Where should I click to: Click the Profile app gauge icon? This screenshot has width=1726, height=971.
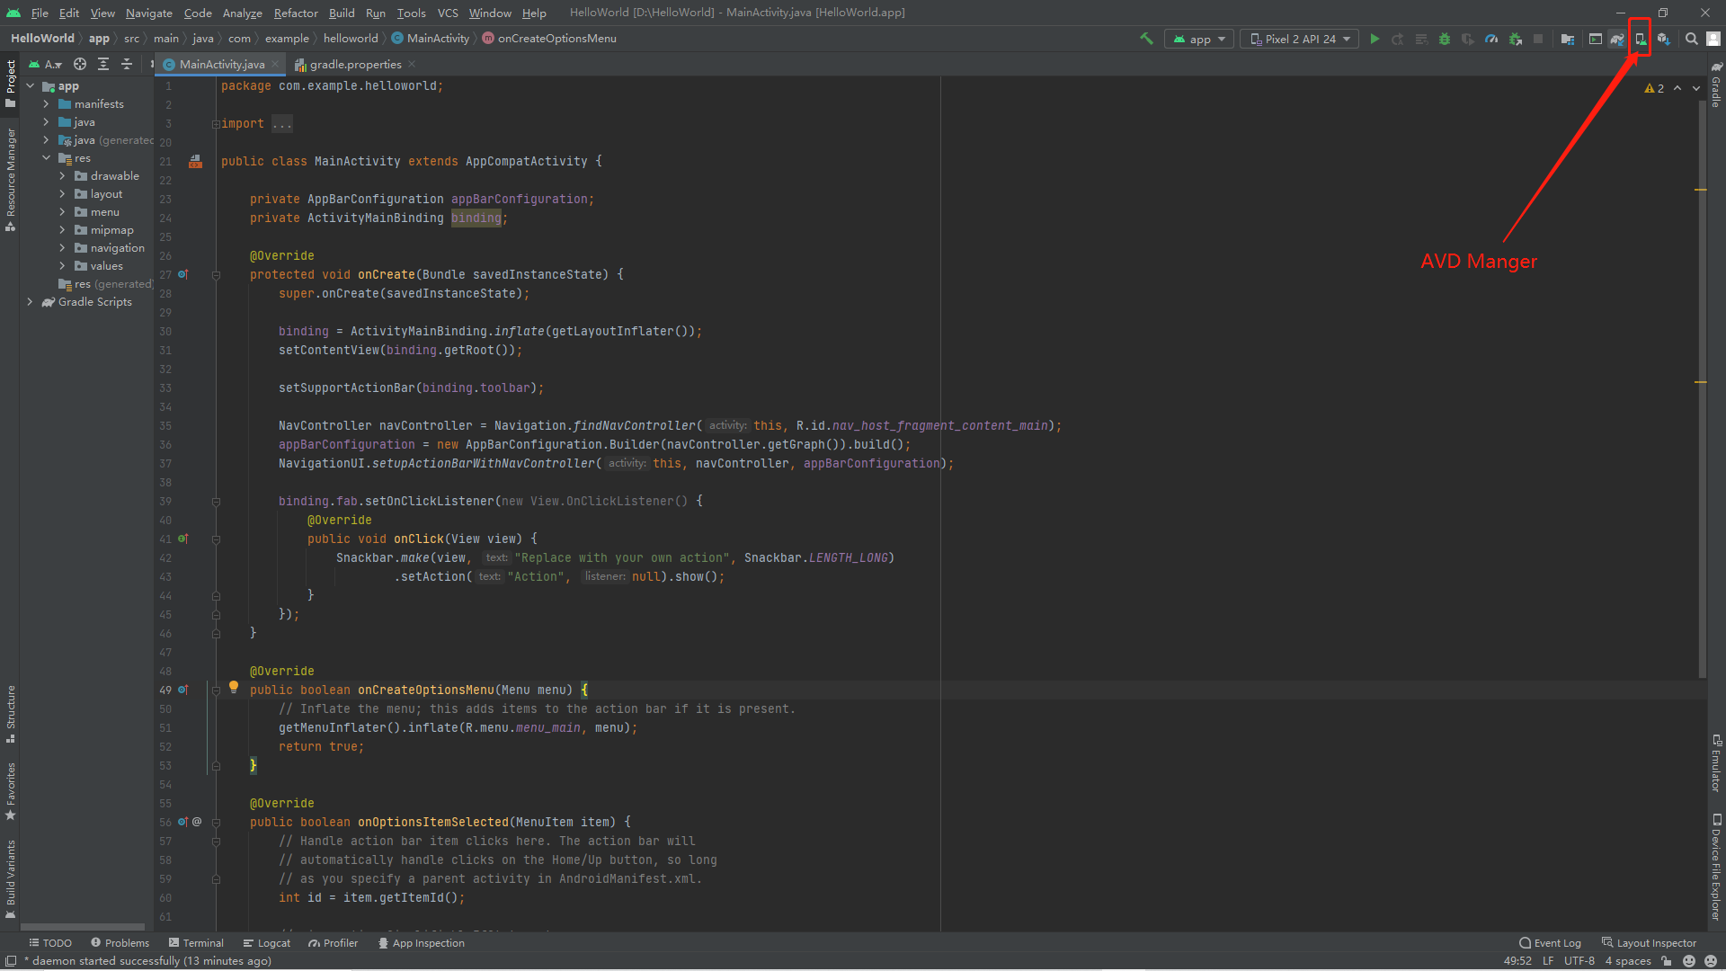tap(1491, 39)
